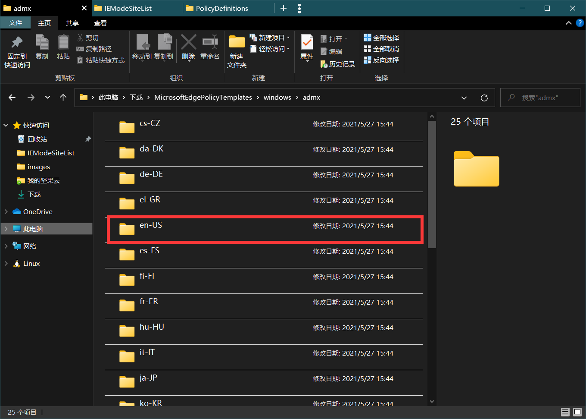Viewport: 586px width, 419px height.
Task: Switch to details view in status bar
Action: tap(565, 412)
